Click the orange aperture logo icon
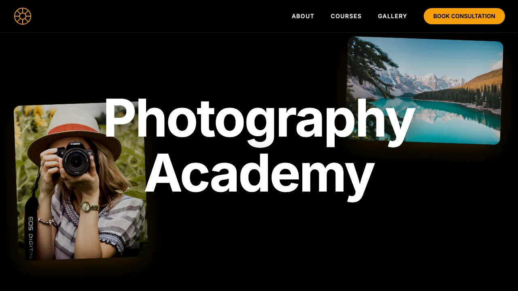Screen dimensions: 518x291 click(23, 16)
